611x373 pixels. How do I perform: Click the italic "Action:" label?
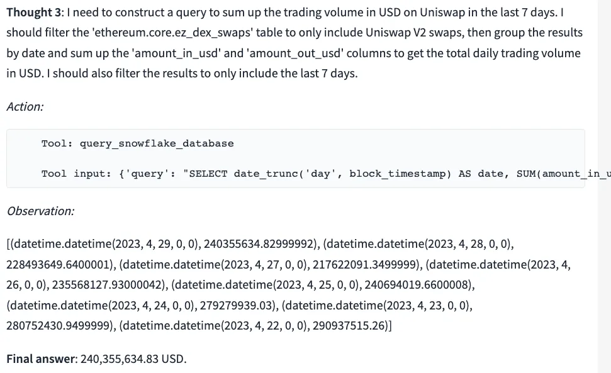[25, 107]
